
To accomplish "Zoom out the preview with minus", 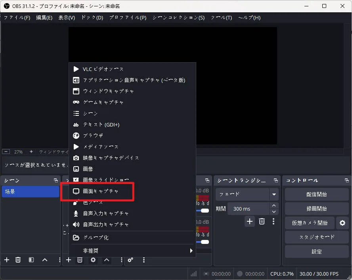I will coord(6,152).
